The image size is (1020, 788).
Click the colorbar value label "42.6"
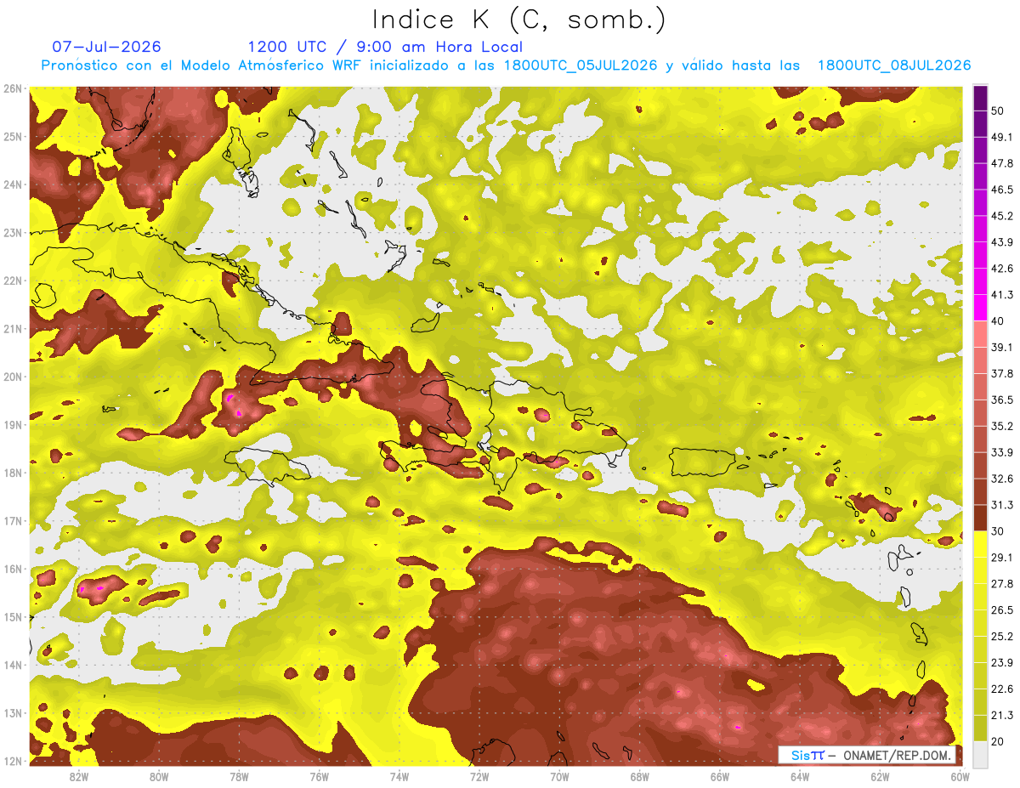[x=1002, y=269]
